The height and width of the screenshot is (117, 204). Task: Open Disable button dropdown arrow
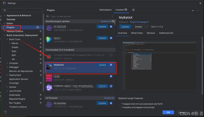point(147,27)
